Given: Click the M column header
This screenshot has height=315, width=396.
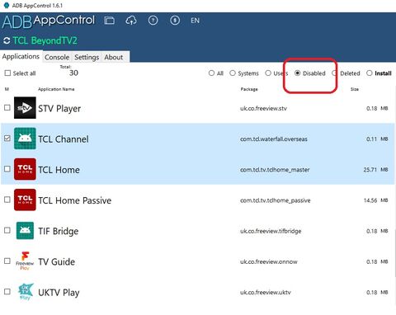Looking at the screenshot, I should pyautogui.click(x=7, y=89).
